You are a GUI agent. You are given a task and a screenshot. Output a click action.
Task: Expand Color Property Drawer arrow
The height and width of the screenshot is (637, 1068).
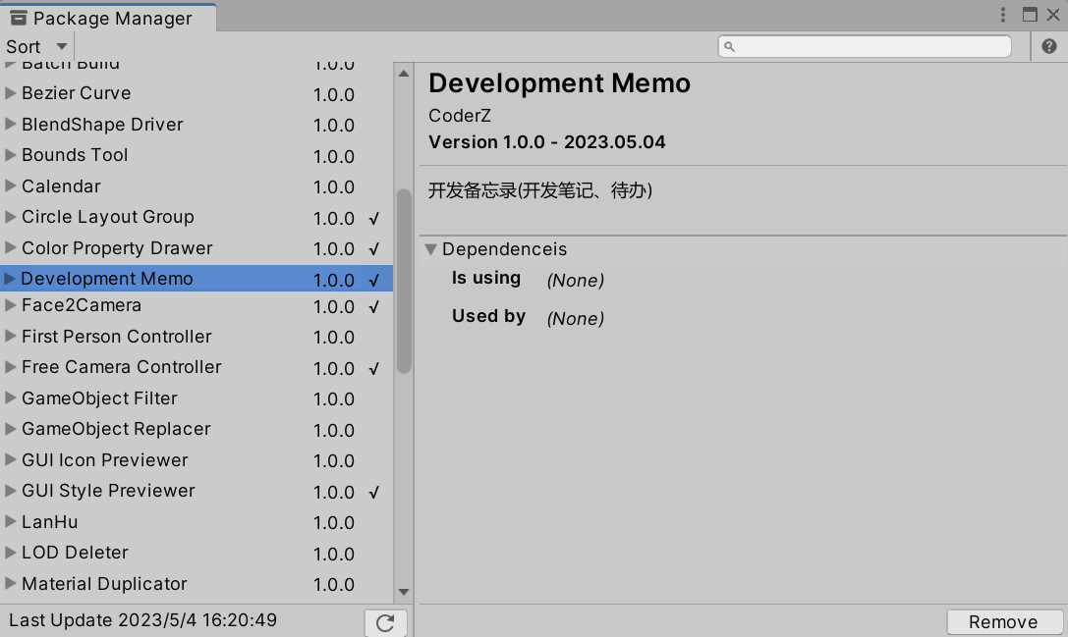tap(10, 247)
